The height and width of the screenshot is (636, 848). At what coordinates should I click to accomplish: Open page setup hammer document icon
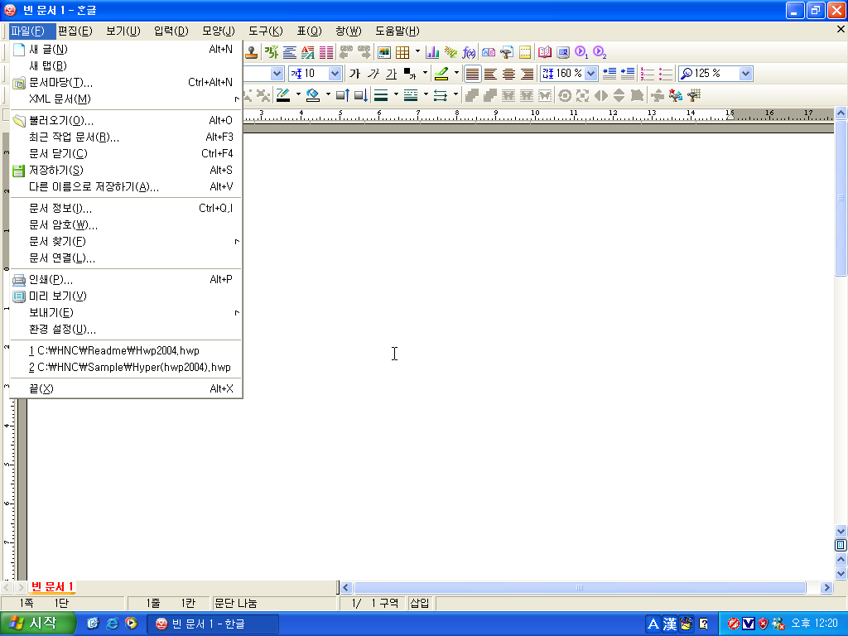click(x=507, y=52)
